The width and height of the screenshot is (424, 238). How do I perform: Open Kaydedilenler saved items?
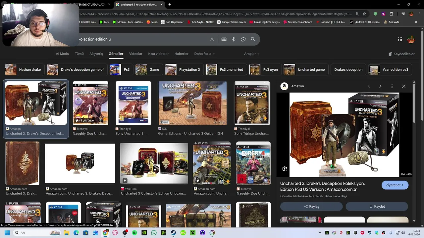coord(401,54)
